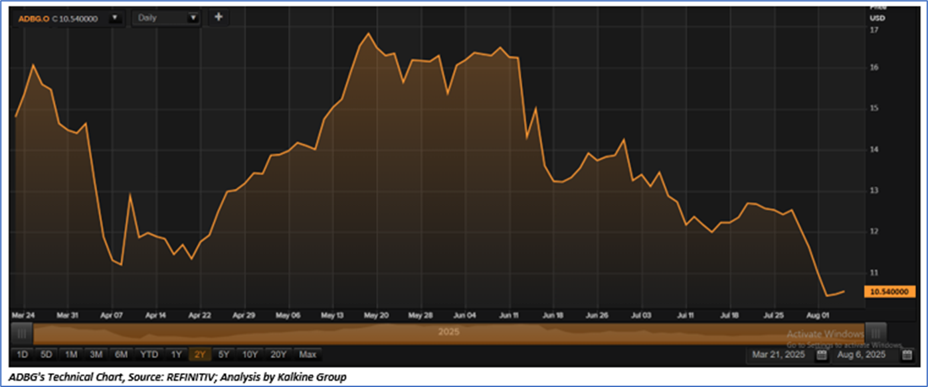The width and height of the screenshot is (928, 387).
Task: Click the 14 price axis label
Action: click(x=874, y=150)
